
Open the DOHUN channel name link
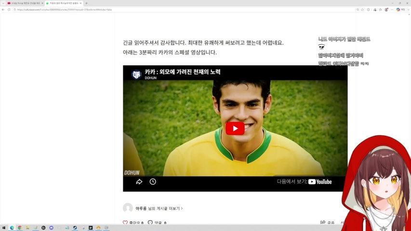[150, 78]
